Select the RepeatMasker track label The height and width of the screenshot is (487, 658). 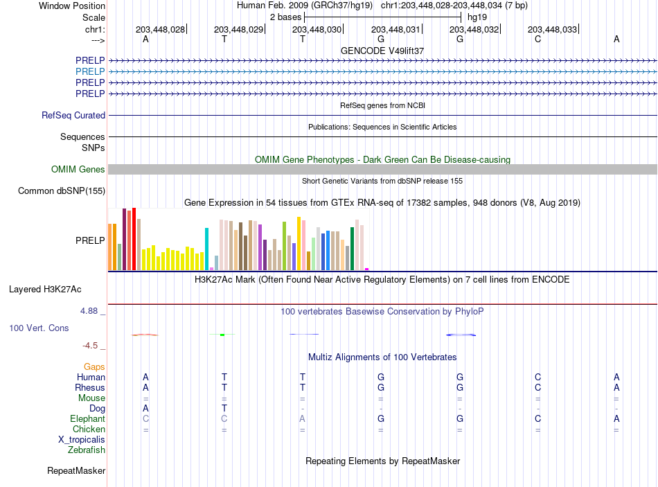coord(76,470)
